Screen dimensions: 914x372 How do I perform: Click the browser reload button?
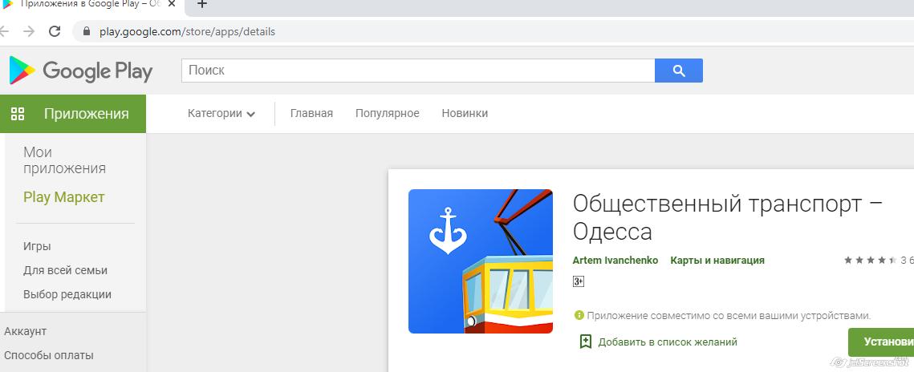(55, 32)
